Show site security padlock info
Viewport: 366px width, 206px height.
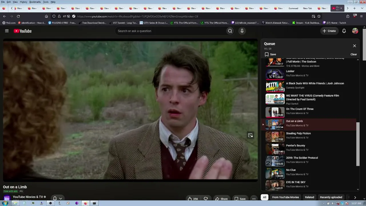pos(59,16)
